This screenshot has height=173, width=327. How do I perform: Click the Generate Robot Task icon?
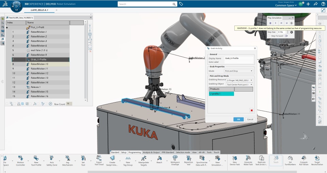tap(248, 158)
